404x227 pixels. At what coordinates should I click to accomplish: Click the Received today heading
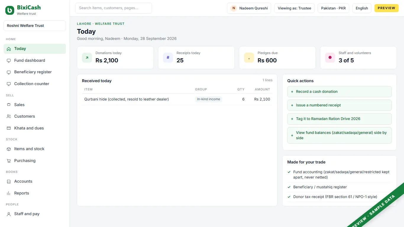97,81
